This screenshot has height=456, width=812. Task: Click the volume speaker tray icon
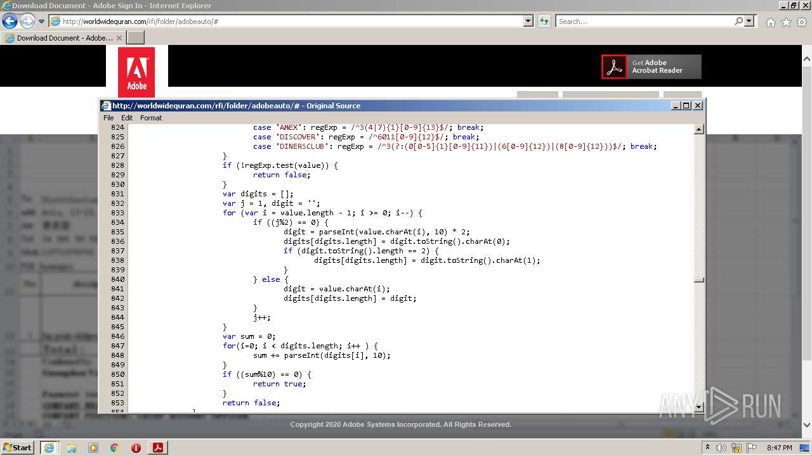tap(721, 448)
